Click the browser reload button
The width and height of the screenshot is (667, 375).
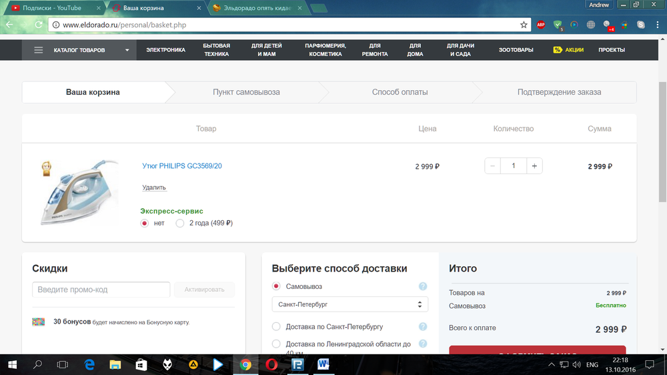38,25
